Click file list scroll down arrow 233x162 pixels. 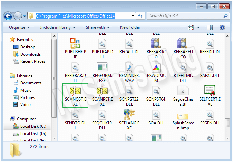(227, 138)
